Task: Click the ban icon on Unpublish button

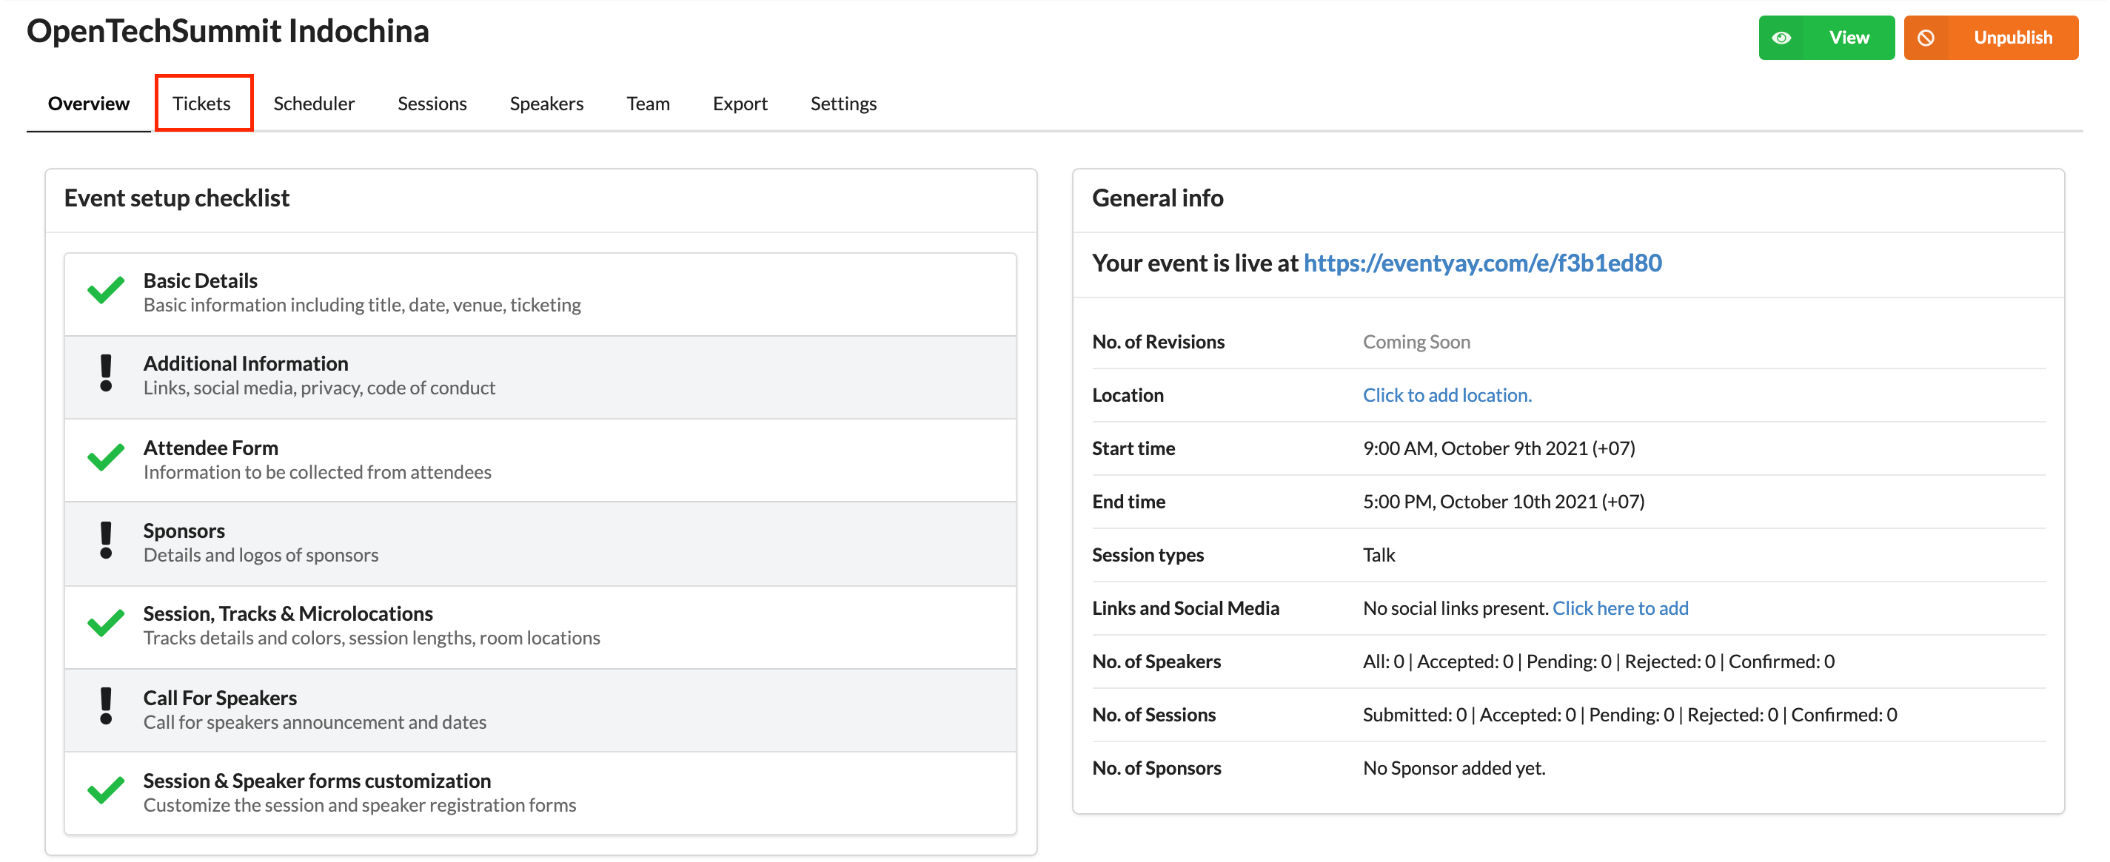Action: (x=1926, y=38)
